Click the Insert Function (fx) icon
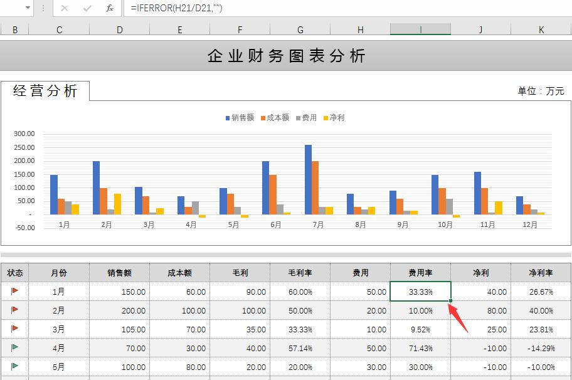The height and width of the screenshot is (380, 572). click(109, 9)
